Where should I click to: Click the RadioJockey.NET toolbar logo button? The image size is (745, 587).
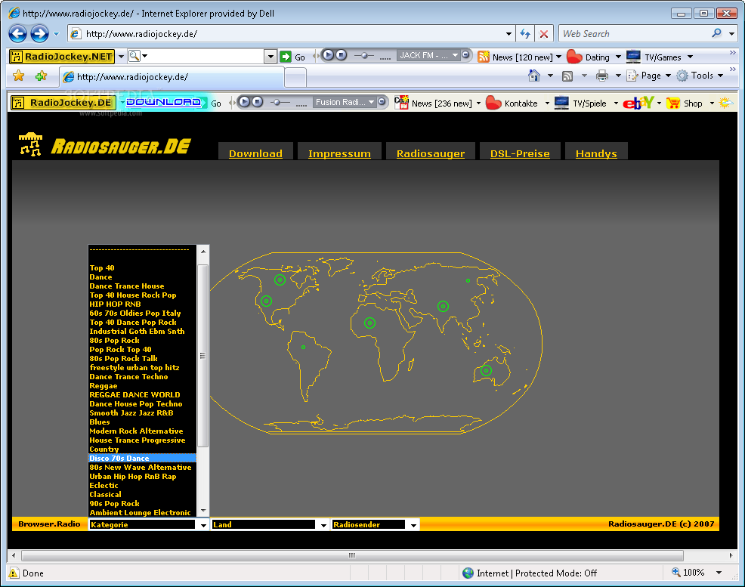point(62,57)
